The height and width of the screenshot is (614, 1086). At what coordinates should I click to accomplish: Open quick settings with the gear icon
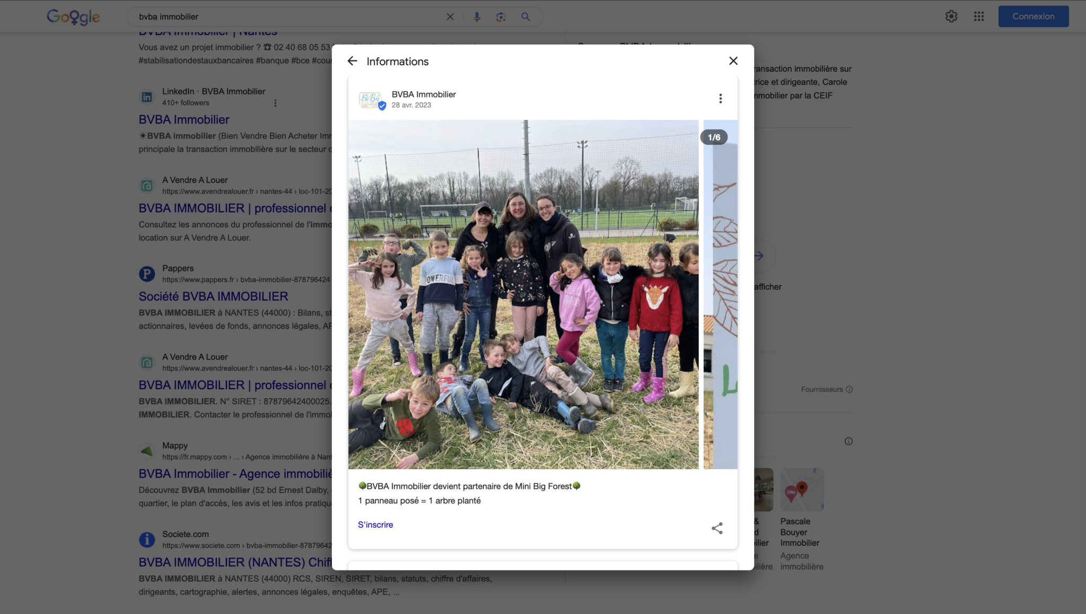tap(951, 16)
